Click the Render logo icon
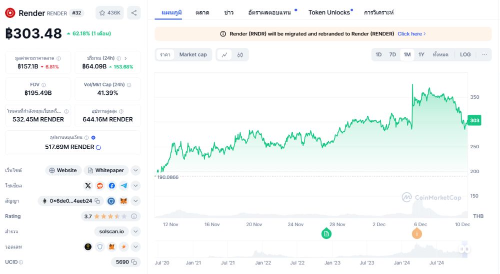500x274 pixels. 10,13
